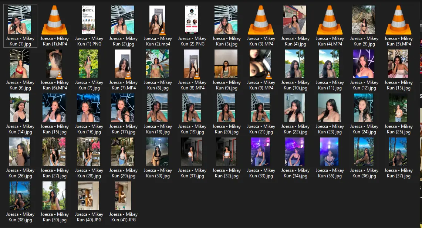The width and height of the screenshot is (422, 228).
Task: Pick the thumbnail of Kun (26).jpg
Action: [x=20, y=152]
